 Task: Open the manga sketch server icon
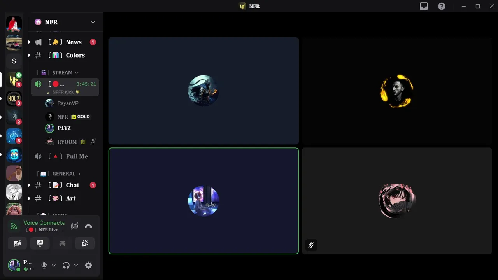click(x=14, y=192)
